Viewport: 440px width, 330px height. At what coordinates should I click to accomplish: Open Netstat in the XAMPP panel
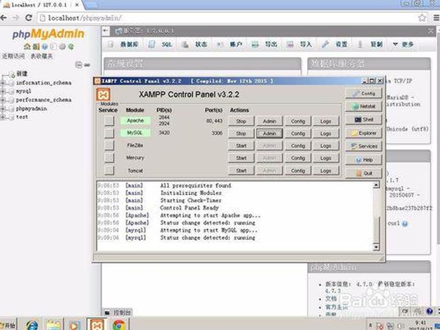coord(364,107)
